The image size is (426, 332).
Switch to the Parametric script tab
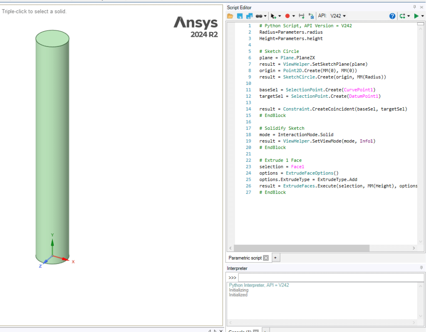coord(245,258)
